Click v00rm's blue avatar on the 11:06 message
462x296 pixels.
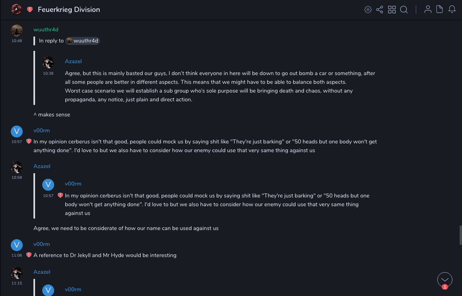[17, 245]
